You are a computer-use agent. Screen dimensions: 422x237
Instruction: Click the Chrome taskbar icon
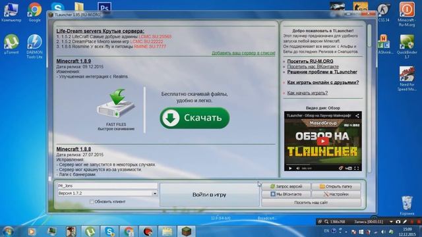(129, 231)
